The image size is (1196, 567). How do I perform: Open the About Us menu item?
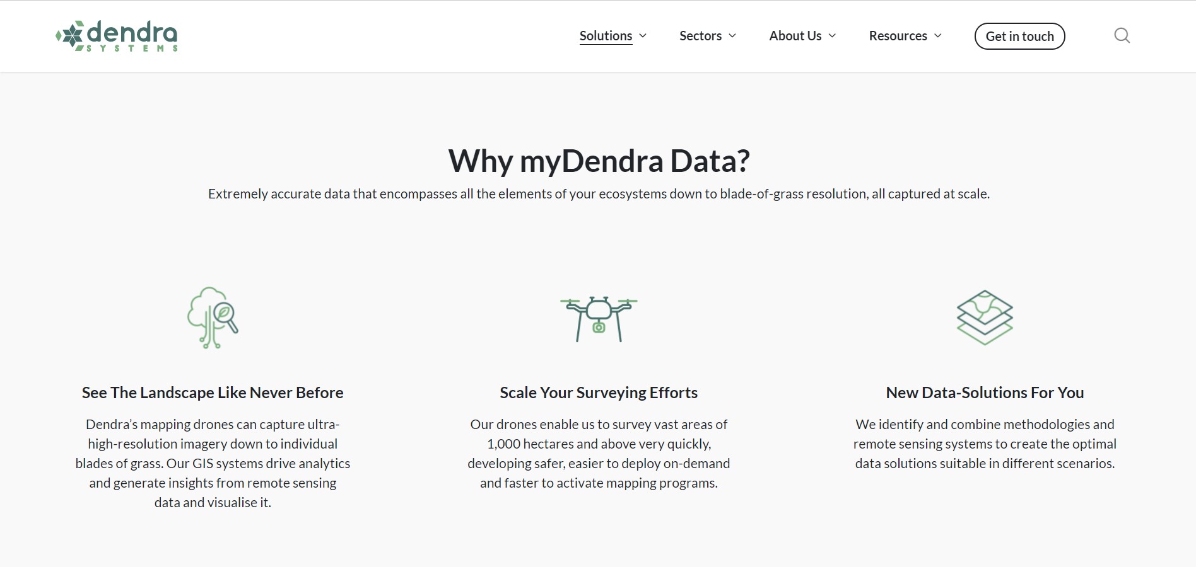pyautogui.click(x=795, y=36)
